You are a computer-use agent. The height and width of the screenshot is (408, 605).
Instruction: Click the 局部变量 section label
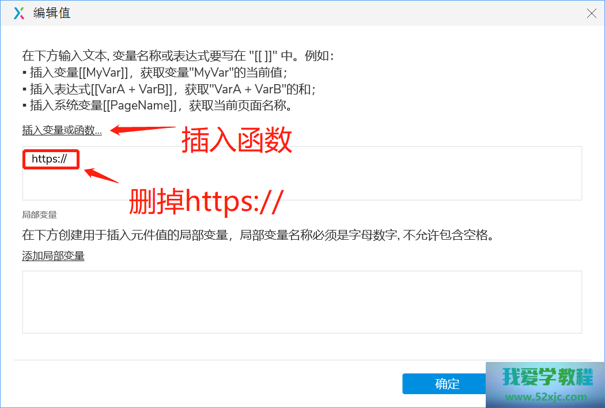pyautogui.click(x=39, y=214)
